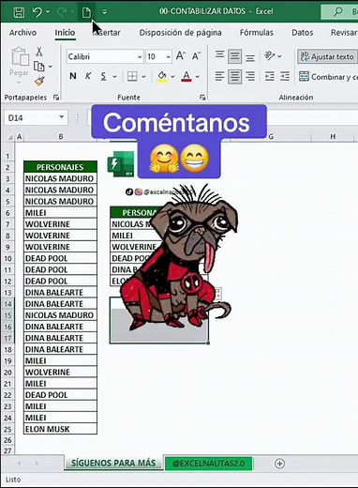Apply the yellow fill color bucket
This screenshot has width=358, height=488.
[162, 76]
